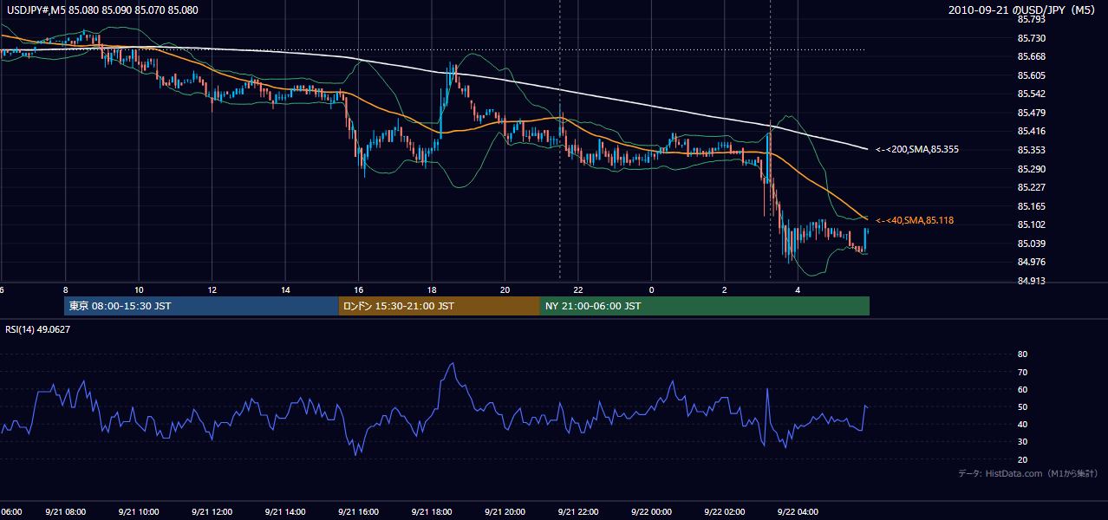
Task: Click RSI scale value 50
Action: (x=1022, y=406)
